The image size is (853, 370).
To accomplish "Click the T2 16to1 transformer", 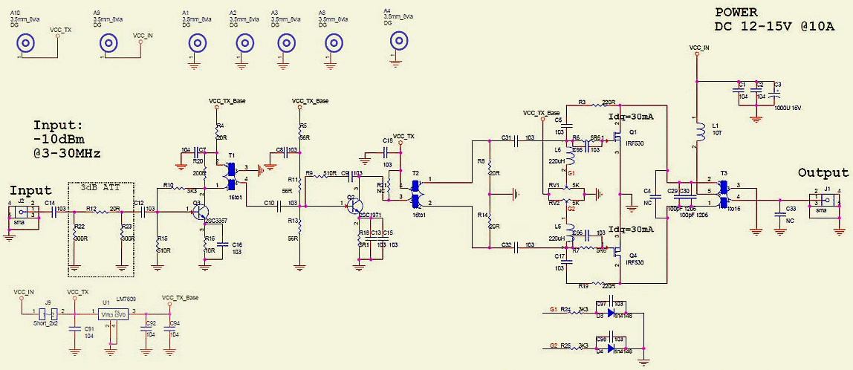I will (415, 191).
